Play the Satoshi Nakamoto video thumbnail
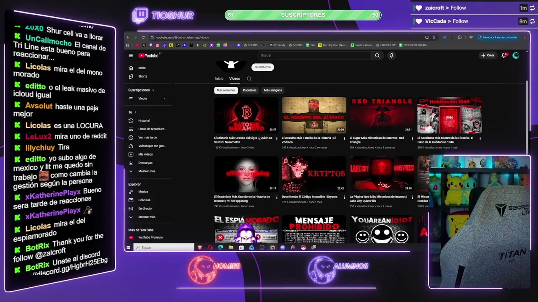Screen dimensions: 538x302 (246, 115)
